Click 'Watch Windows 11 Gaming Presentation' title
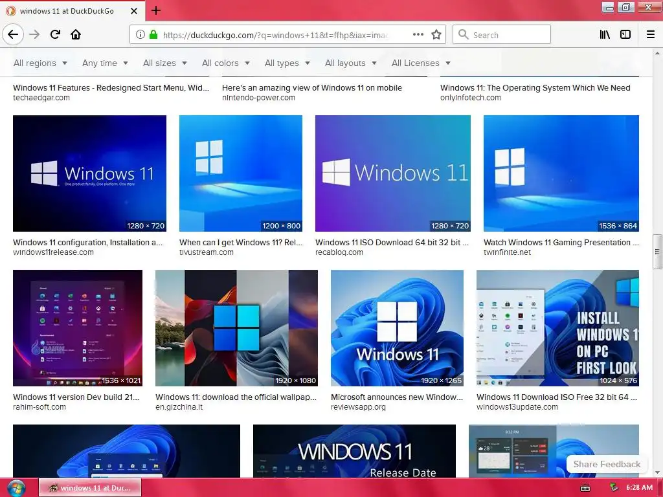The image size is (663, 497). coord(561,243)
